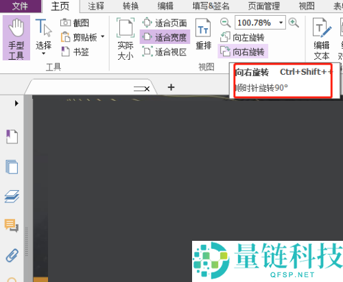
Task: Toggle Fit Width (适合宽度) view mode
Action: click(165, 37)
